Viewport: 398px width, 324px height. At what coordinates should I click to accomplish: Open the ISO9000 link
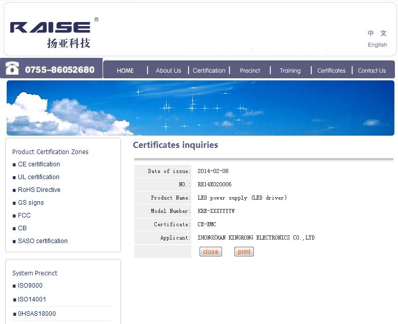coord(30,286)
